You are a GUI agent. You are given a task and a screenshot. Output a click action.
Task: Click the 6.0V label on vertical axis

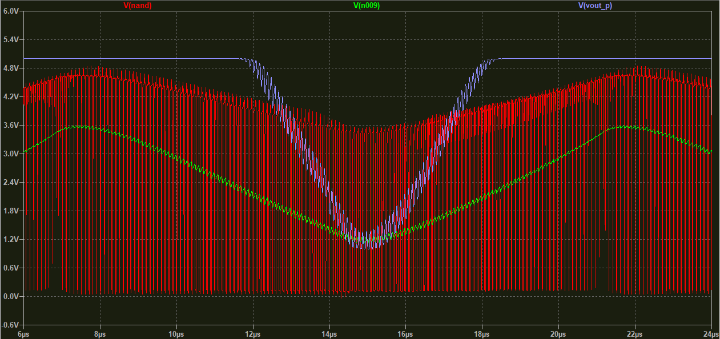tap(11, 11)
